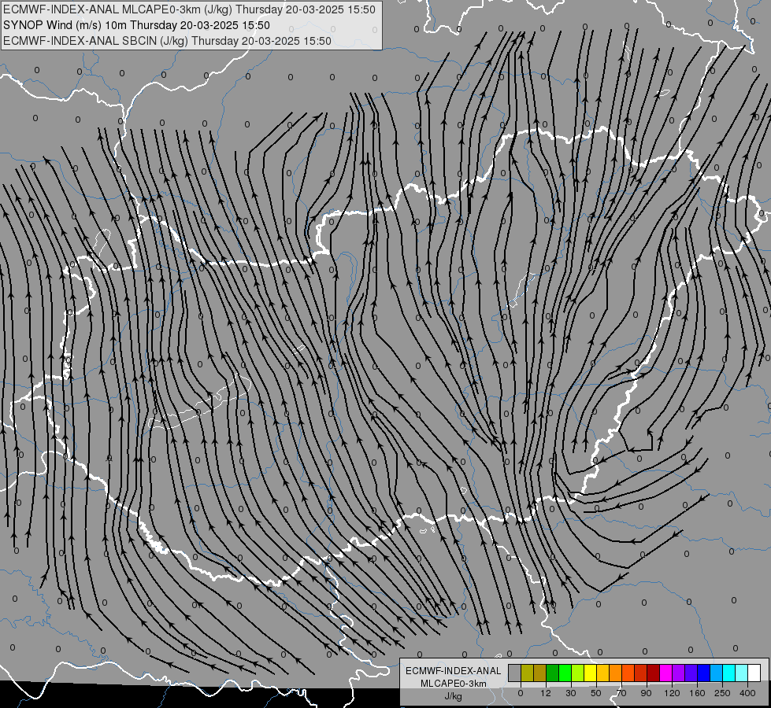Click the 50 label on legend scale

click(x=596, y=693)
